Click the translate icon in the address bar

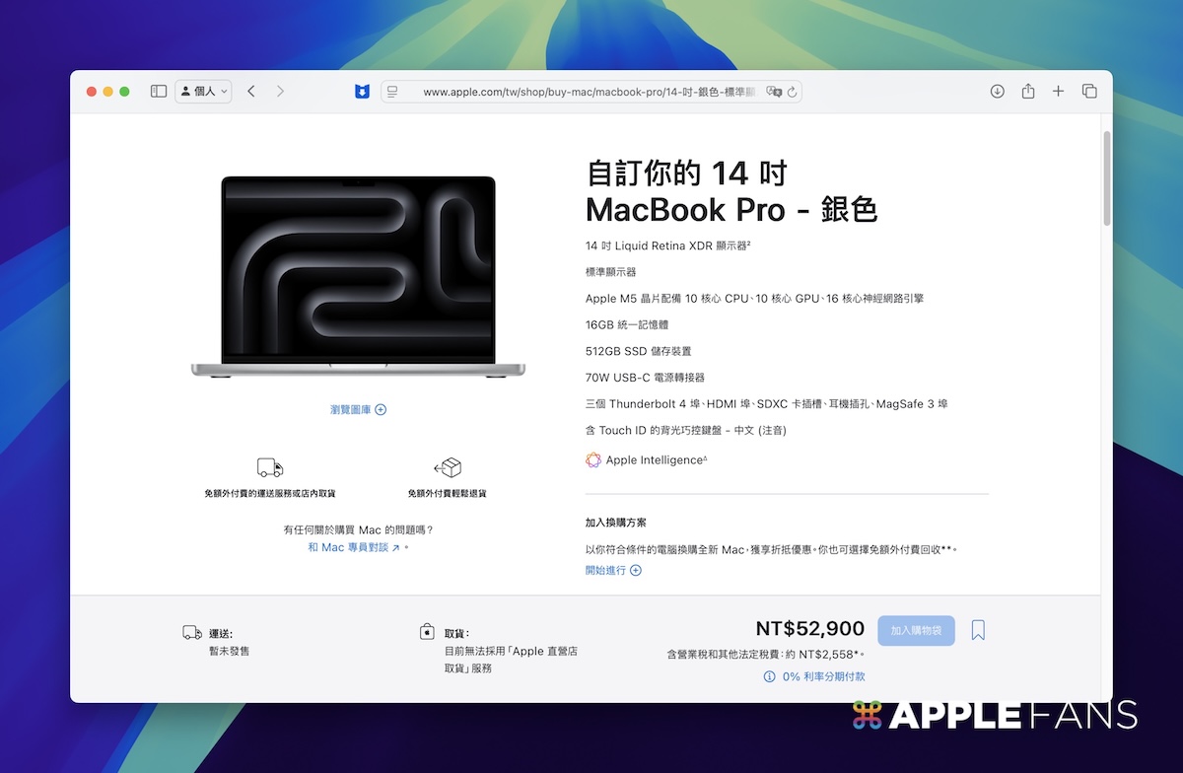click(x=774, y=92)
